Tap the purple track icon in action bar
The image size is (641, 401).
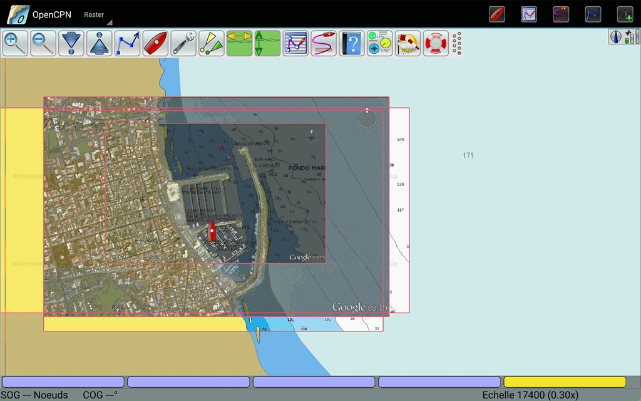(x=561, y=14)
